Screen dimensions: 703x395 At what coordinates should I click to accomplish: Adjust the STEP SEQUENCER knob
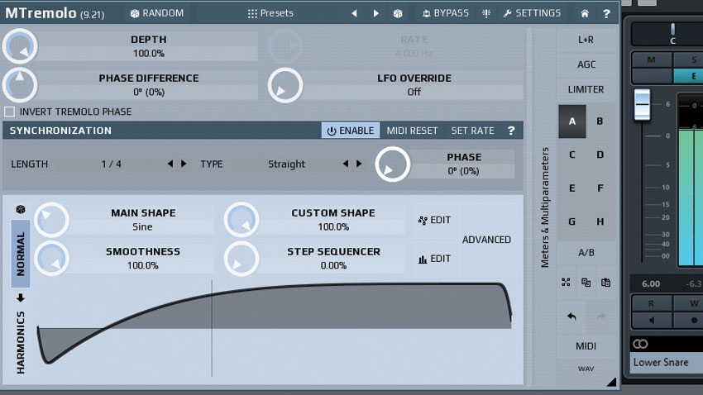pos(242,259)
